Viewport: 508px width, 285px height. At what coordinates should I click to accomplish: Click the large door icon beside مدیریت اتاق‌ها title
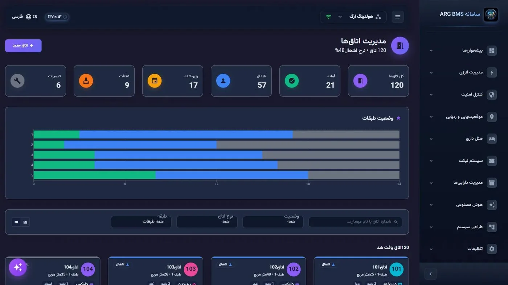(x=400, y=46)
